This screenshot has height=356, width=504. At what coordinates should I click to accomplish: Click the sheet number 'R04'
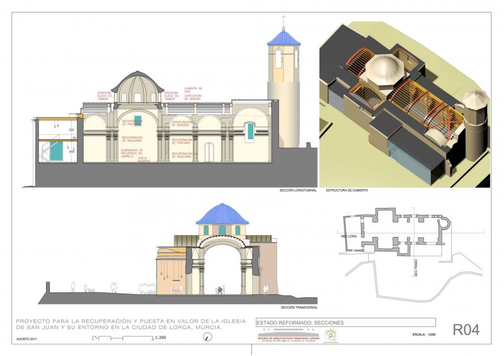pos(466,330)
